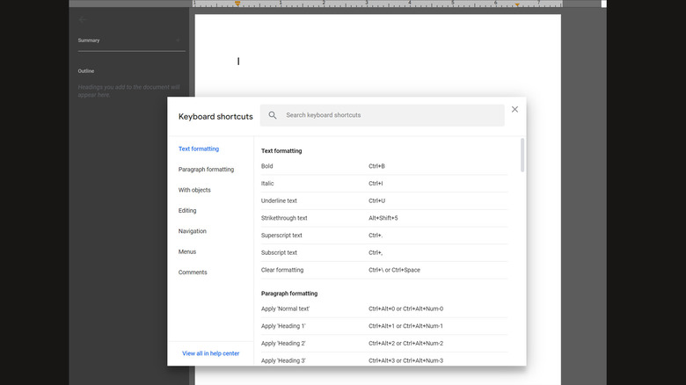Jump to the Comments category
The width and height of the screenshot is (686, 385).
click(x=193, y=272)
